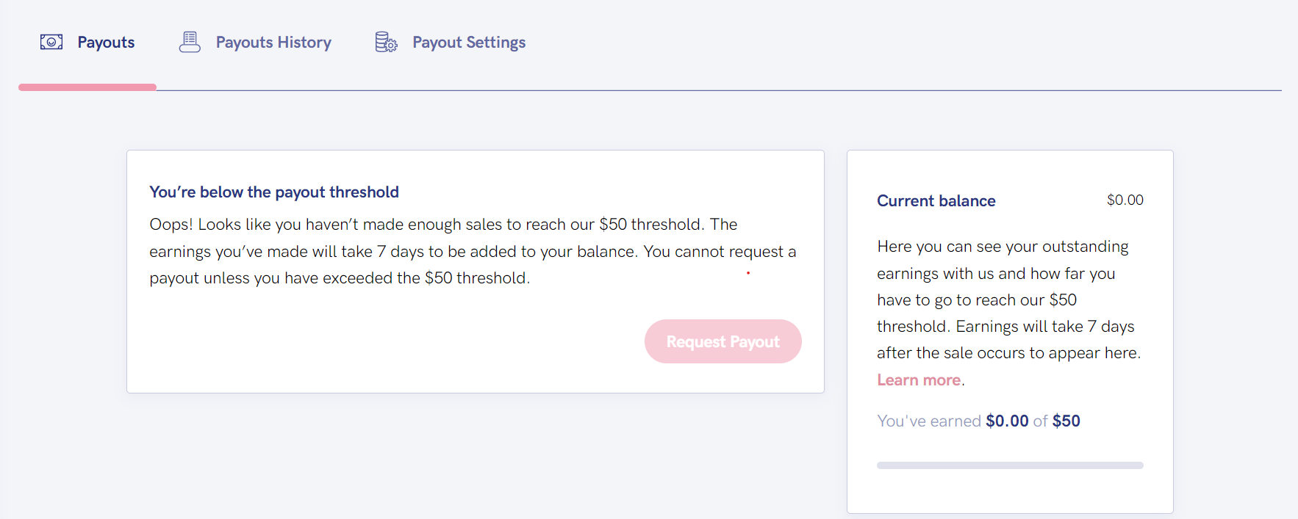Switch to the Payouts History tab

pos(273,42)
